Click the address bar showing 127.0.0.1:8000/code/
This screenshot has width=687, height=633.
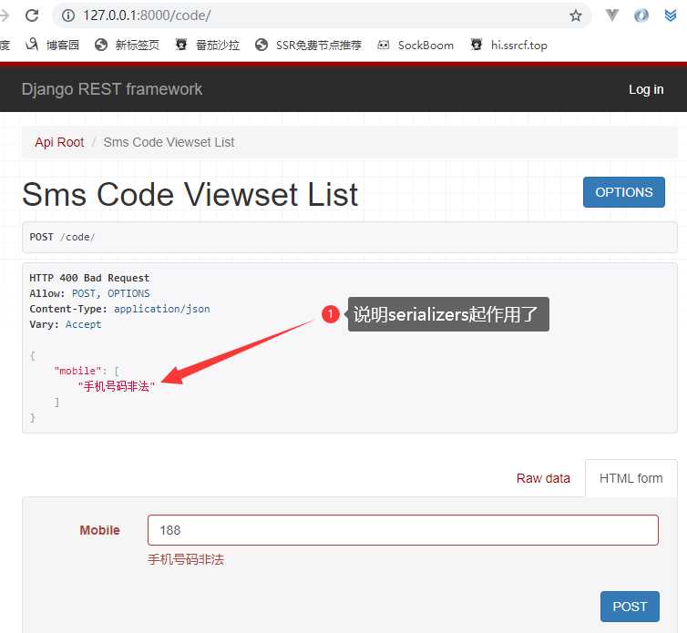(322, 15)
